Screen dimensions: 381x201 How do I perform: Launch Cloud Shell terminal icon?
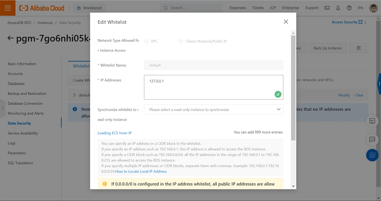(327, 8)
